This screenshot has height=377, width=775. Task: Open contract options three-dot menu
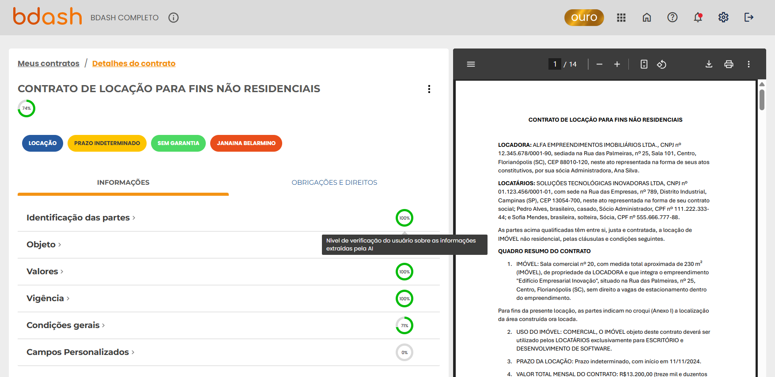(x=429, y=89)
